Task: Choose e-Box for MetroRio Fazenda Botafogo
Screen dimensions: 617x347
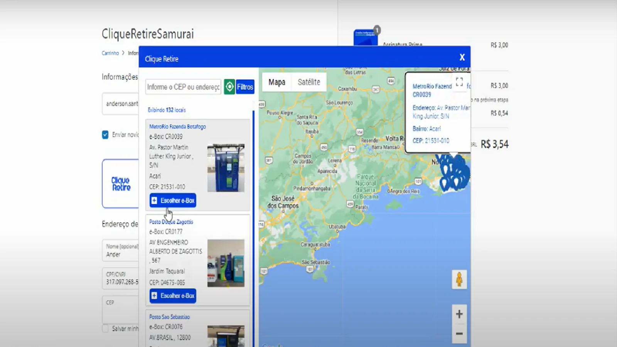Action: point(173,200)
